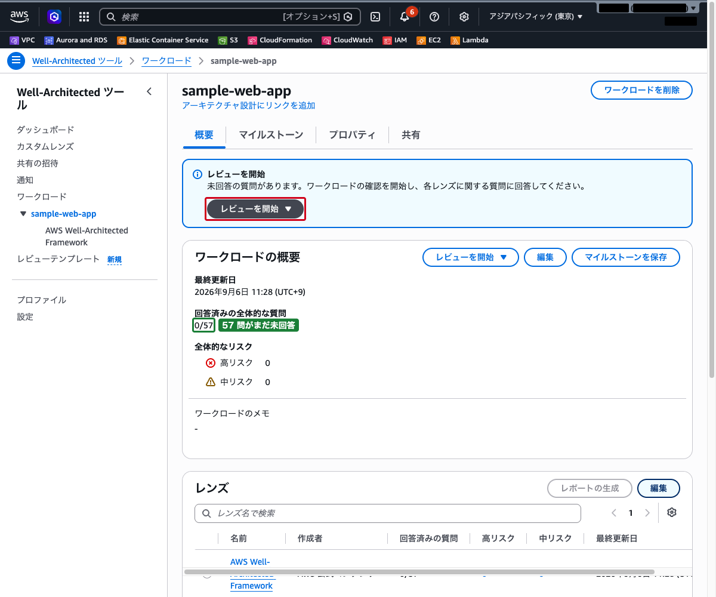Click ワークロードを削除 button

point(642,90)
